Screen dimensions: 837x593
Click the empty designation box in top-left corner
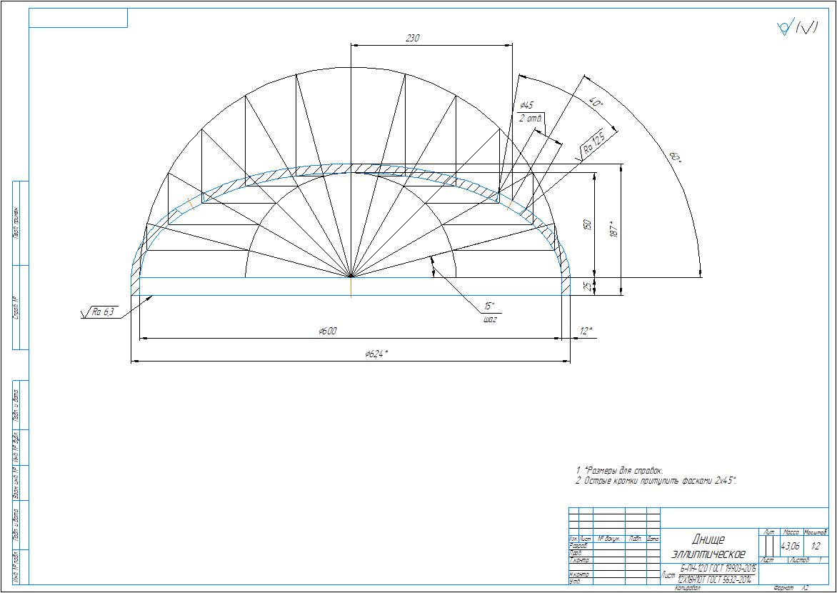pos(78,18)
